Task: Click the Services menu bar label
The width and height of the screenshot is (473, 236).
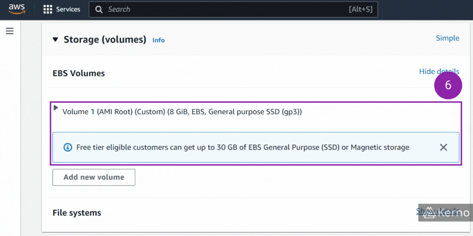Action: [68, 9]
